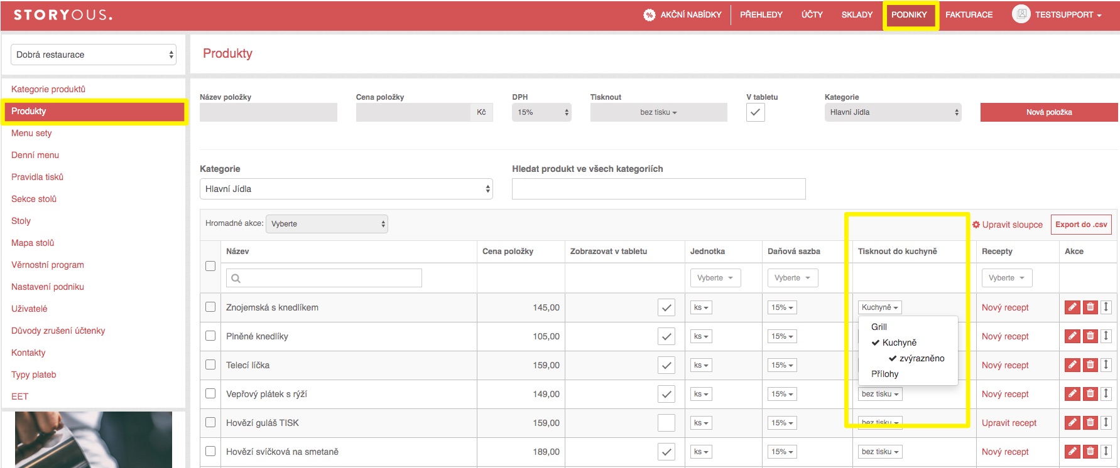Select Přílohy in the print dropdown menu
This screenshot has width=1120, height=468.
click(x=884, y=374)
